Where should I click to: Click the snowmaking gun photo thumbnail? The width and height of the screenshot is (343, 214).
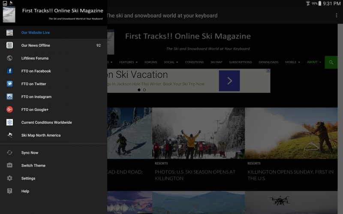tap(291, 133)
